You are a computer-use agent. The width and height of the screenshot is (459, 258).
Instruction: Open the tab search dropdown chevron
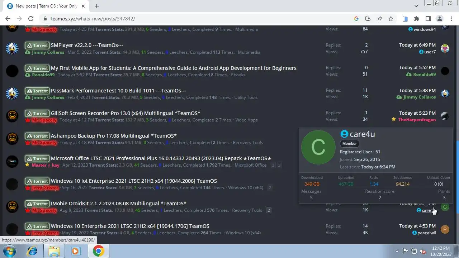pos(416,6)
